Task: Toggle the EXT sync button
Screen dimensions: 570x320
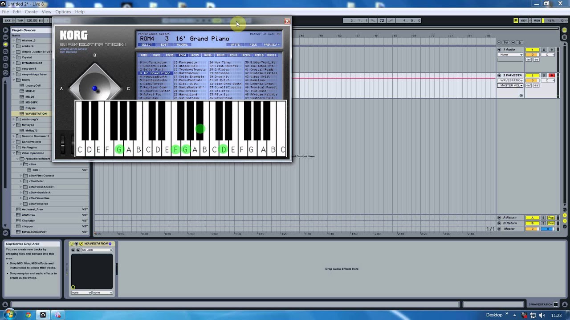Action: coord(8,20)
